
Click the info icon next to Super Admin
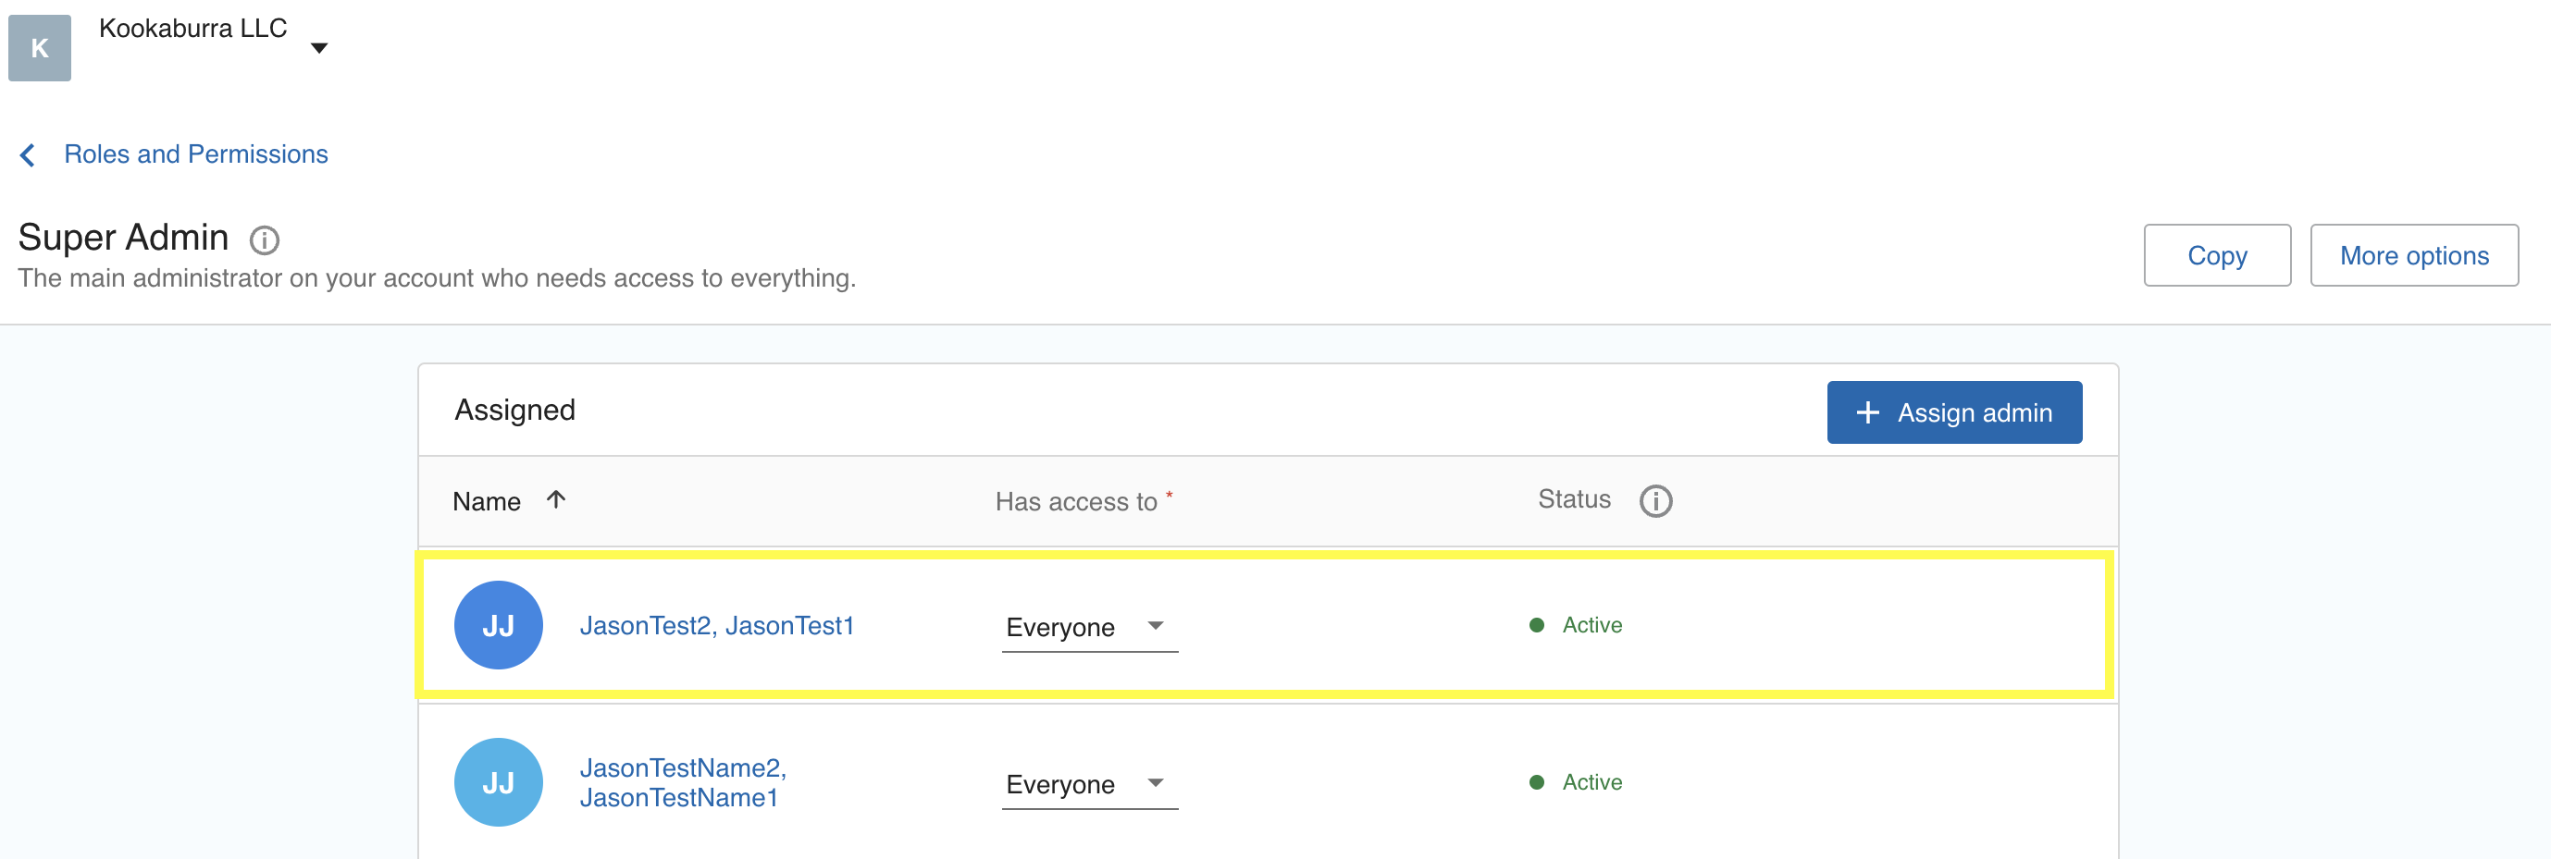coord(265,239)
